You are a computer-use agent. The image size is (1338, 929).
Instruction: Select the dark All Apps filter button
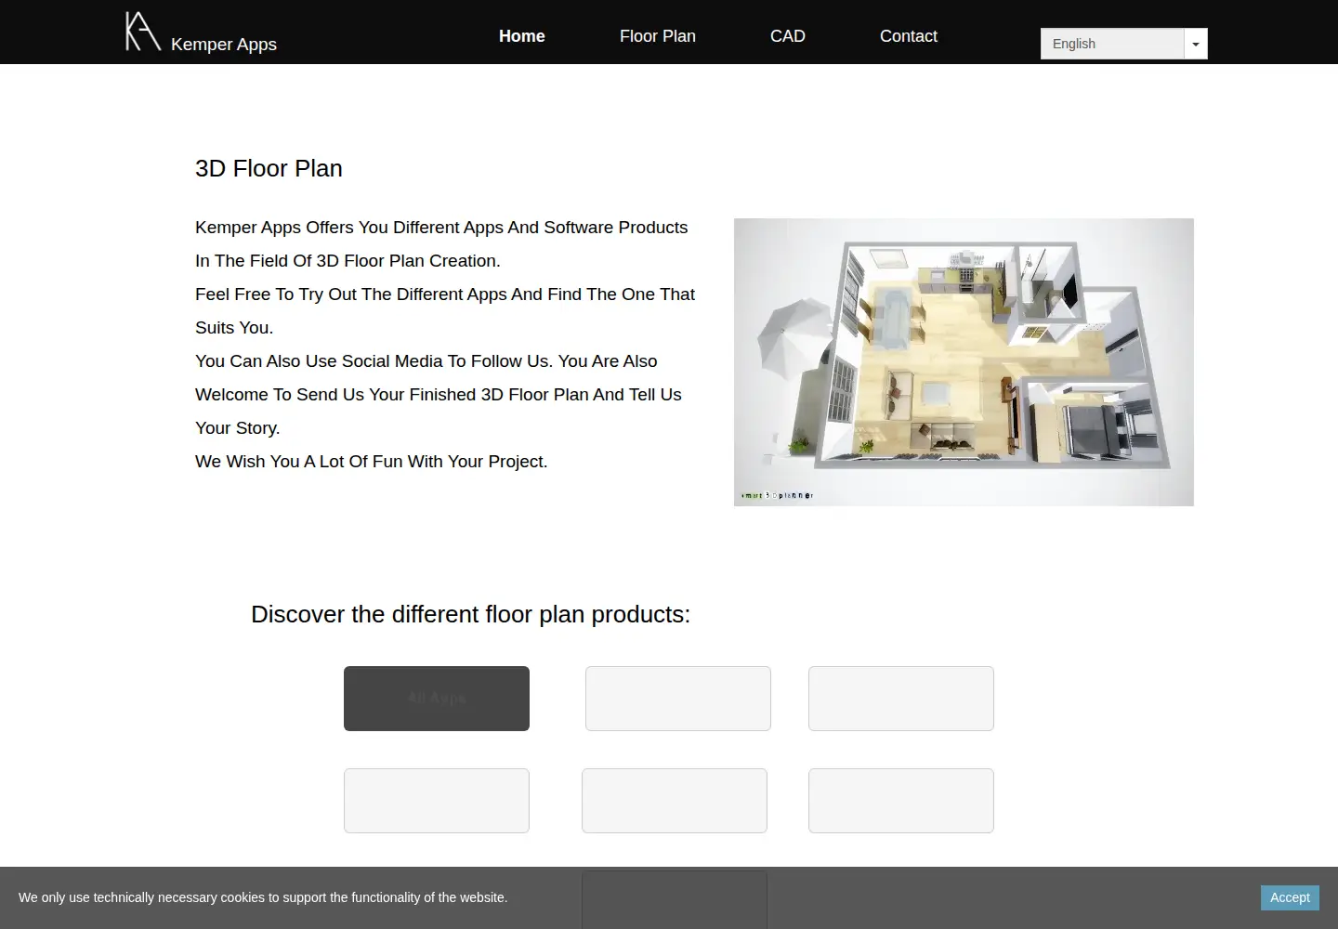pos(437,699)
